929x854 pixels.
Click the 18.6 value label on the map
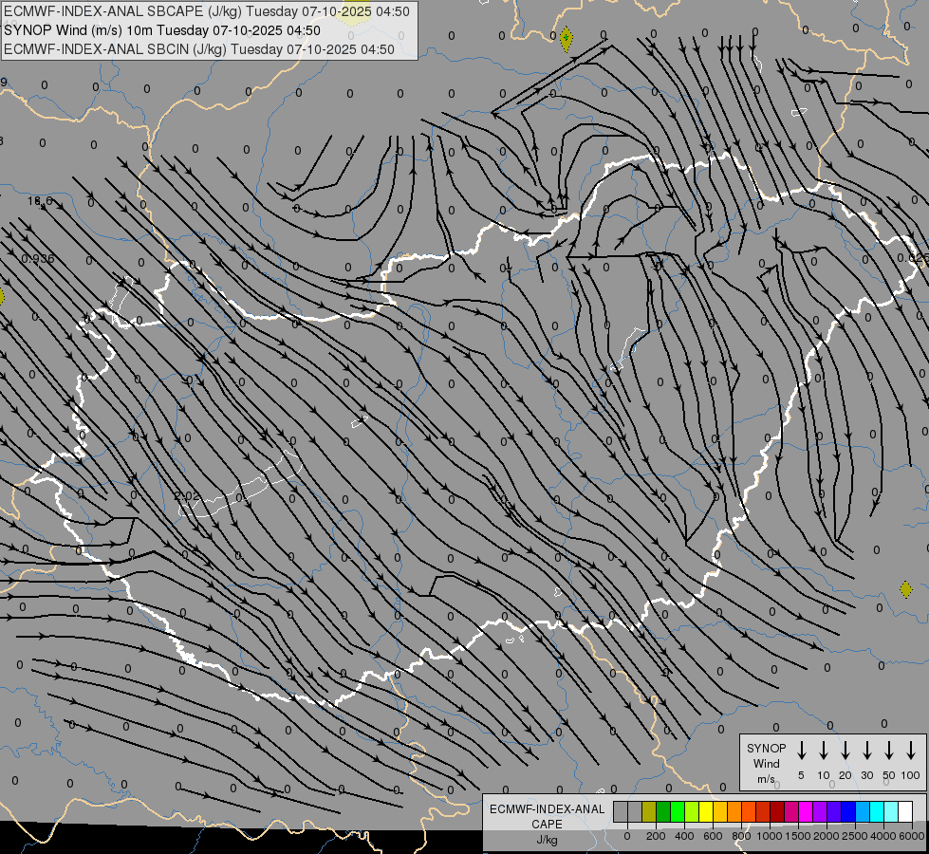40,201
